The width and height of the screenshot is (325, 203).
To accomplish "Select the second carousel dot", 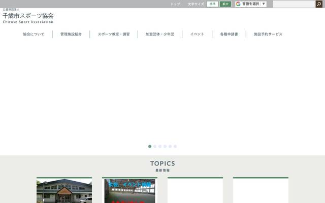I will point(155,147).
